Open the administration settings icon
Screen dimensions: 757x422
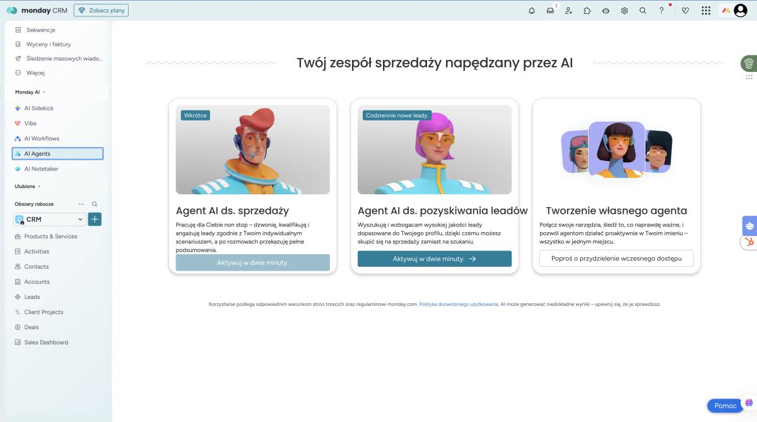[x=625, y=11]
